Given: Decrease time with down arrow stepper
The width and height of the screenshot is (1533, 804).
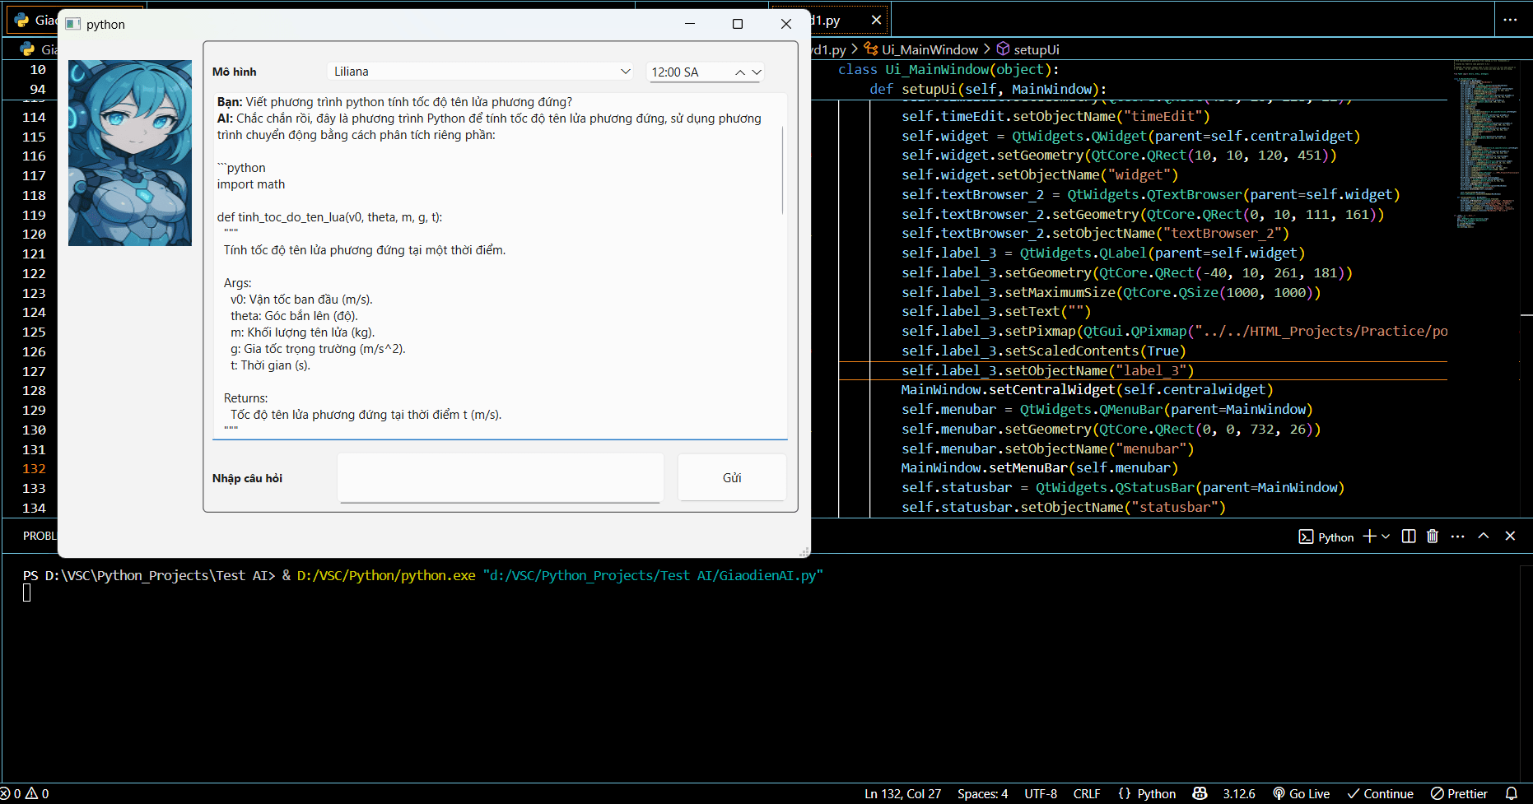Looking at the screenshot, I should 757,72.
